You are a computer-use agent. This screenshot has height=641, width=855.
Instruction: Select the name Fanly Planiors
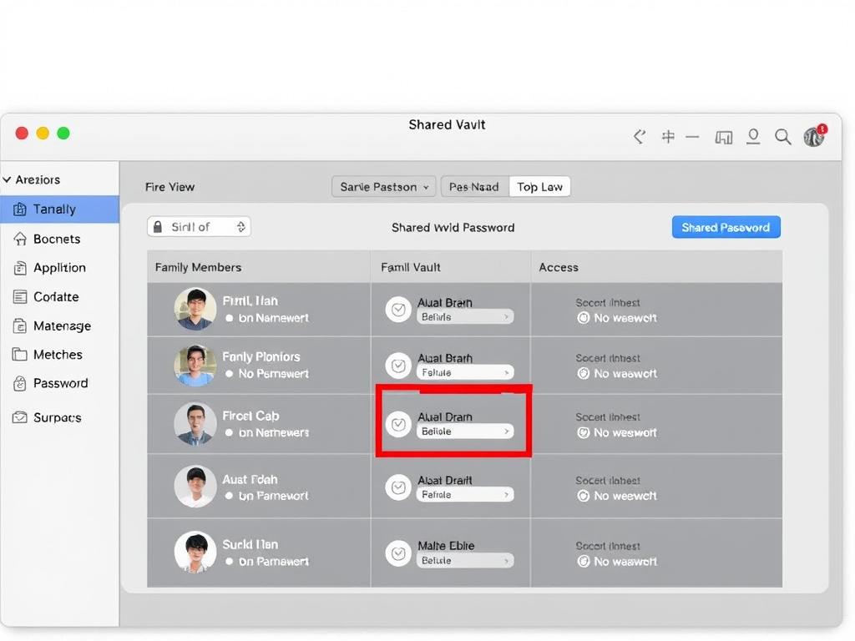click(x=261, y=356)
